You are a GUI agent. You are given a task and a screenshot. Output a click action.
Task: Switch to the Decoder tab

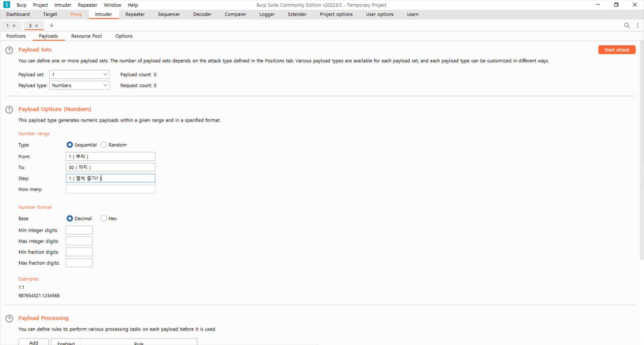coord(202,14)
